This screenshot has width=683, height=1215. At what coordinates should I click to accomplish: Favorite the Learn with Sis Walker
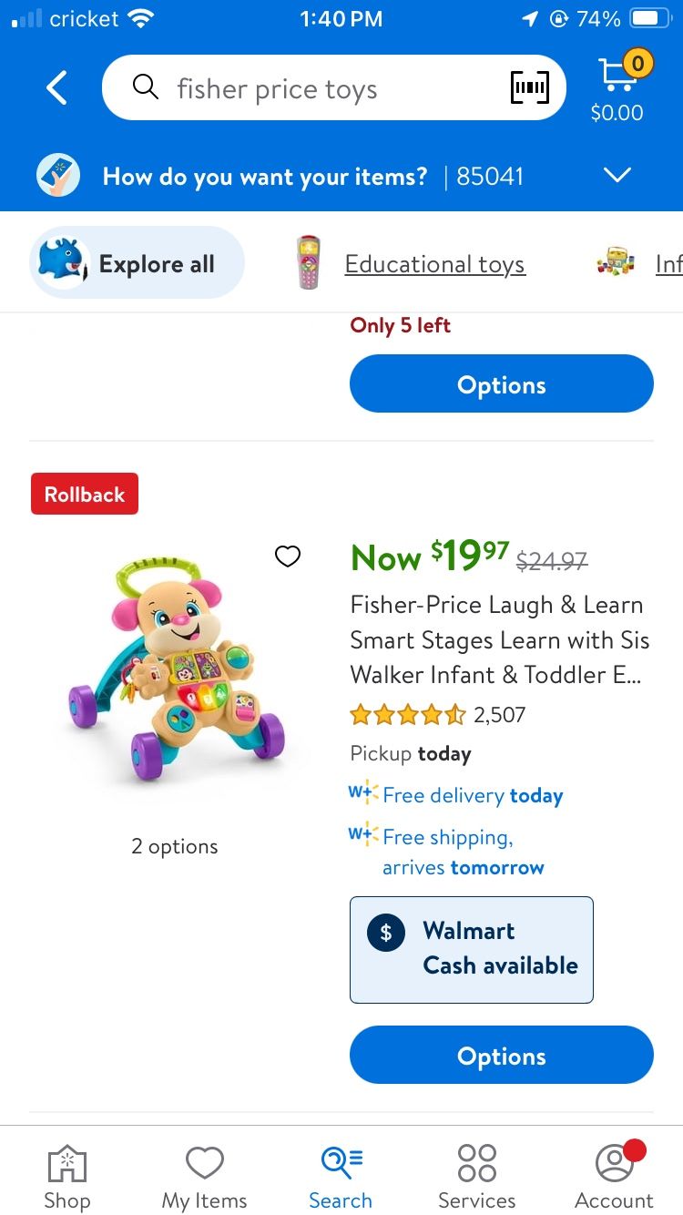[x=288, y=556]
